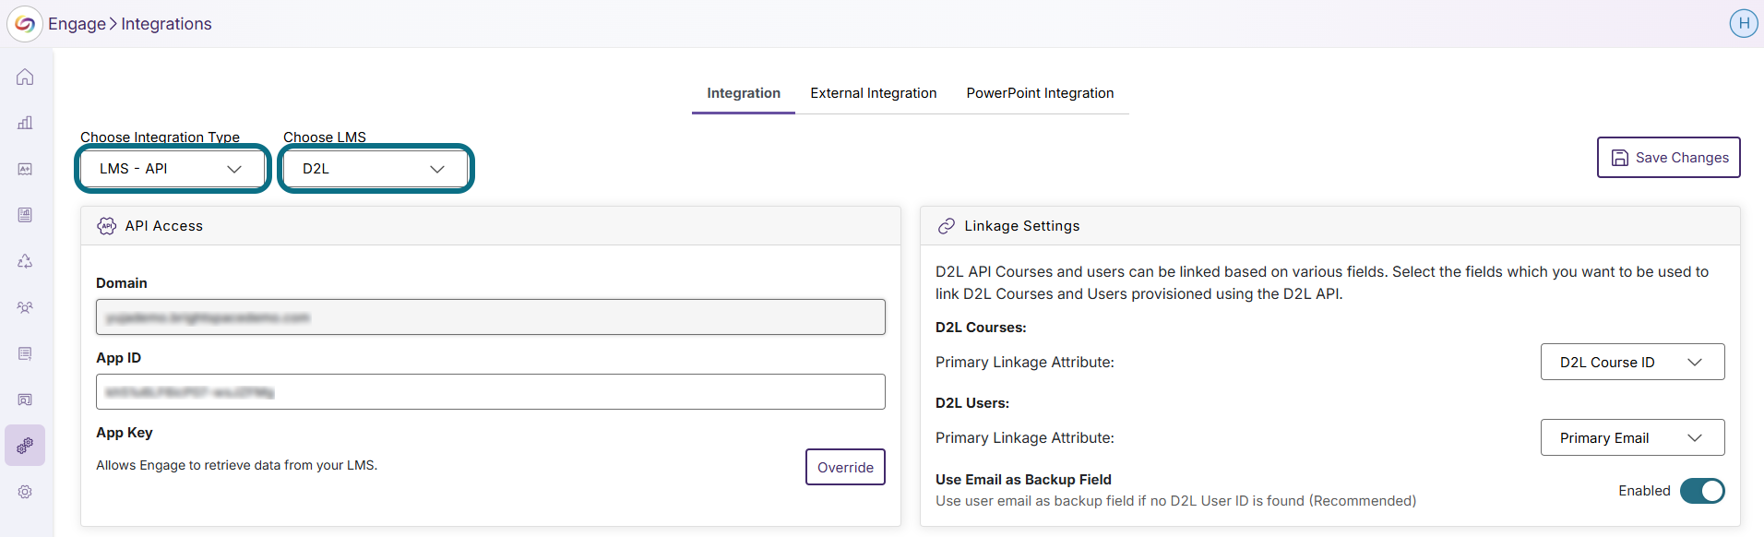The image size is (1764, 537).
Task: Click the Integrations breadcrumb text
Action: coord(166,24)
